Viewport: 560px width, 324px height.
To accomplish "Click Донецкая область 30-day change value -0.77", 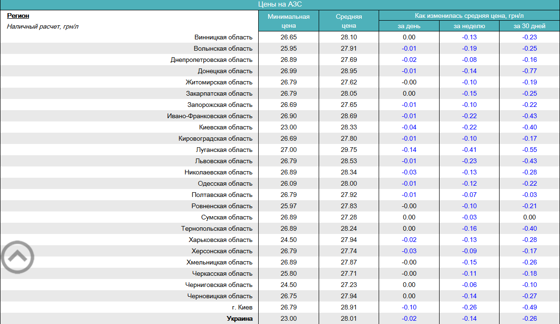I will [x=530, y=71].
